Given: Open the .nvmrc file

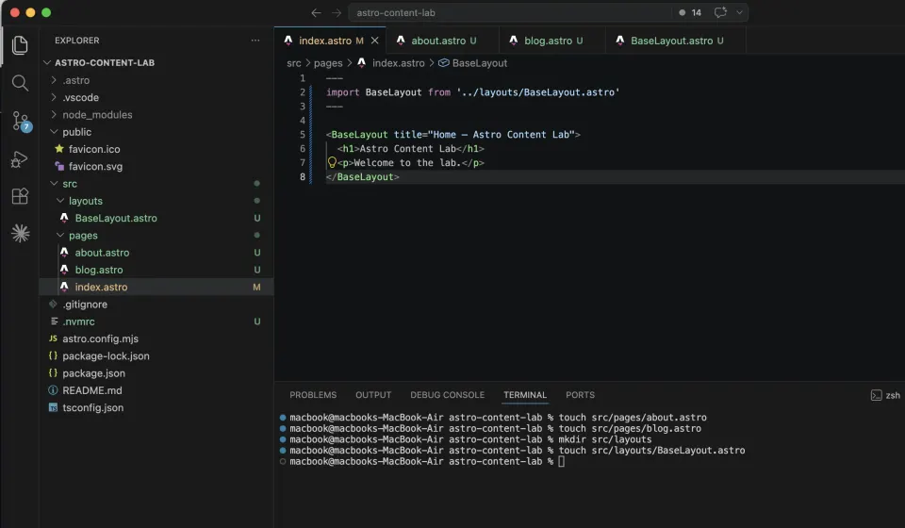Looking at the screenshot, I should point(78,322).
